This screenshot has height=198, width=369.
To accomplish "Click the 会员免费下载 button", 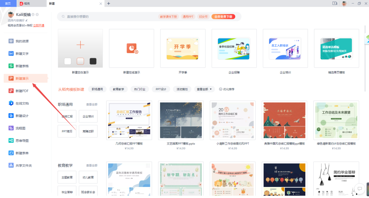I will click(x=224, y=16).
